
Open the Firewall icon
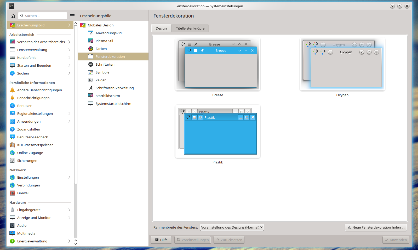point(12,193)
